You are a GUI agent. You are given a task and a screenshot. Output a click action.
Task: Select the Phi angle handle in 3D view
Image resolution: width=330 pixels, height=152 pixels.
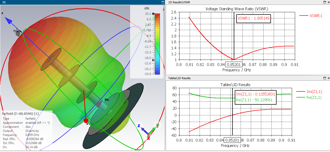click(99, 104)
